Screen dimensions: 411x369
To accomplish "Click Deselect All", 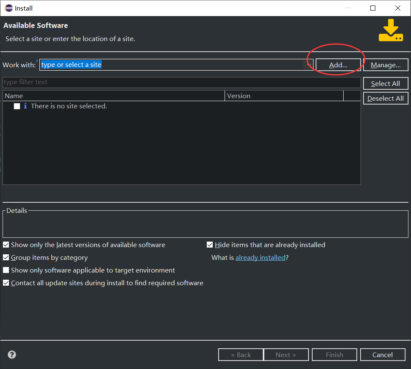I will point(386,98).
